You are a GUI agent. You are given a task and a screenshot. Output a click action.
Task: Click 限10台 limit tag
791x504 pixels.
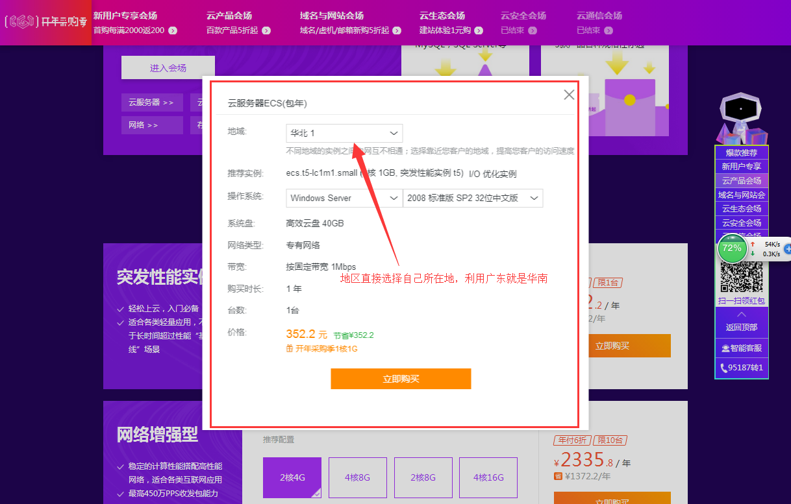pos(609,440)
